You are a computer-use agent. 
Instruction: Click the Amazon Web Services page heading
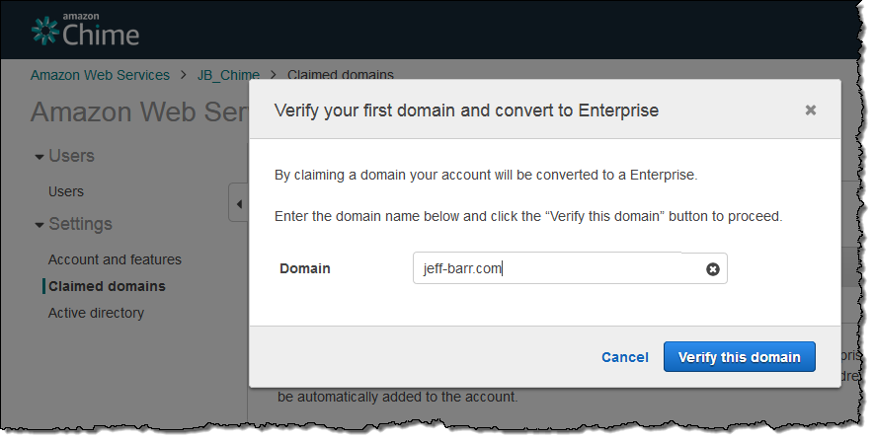(x=138, y=112)
